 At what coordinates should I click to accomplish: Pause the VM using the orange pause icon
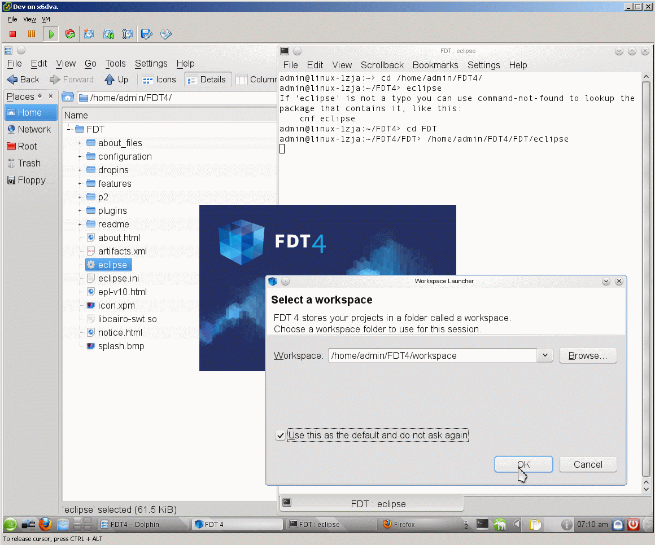tap(31, 34)
